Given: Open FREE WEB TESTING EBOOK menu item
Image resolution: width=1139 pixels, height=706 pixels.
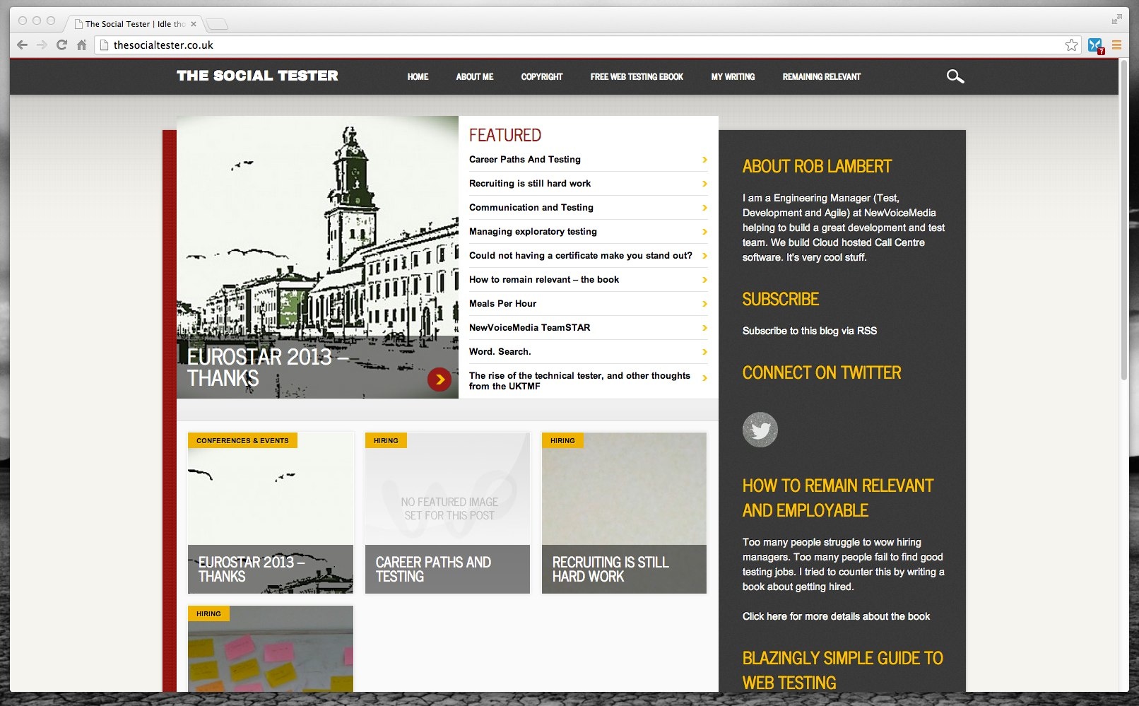Looking at the screenshot, I should point(637,77).
